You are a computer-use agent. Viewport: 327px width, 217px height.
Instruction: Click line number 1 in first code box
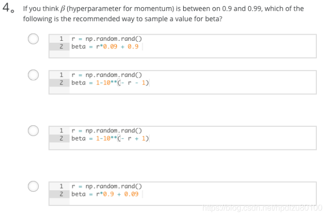click(61, 39)
